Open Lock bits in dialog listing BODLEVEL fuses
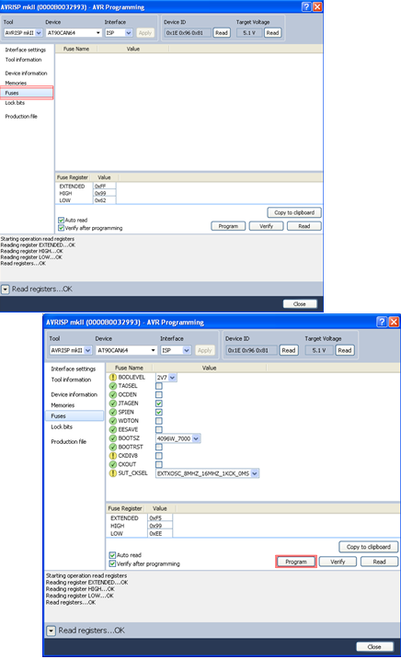 (x=62, y=426)
